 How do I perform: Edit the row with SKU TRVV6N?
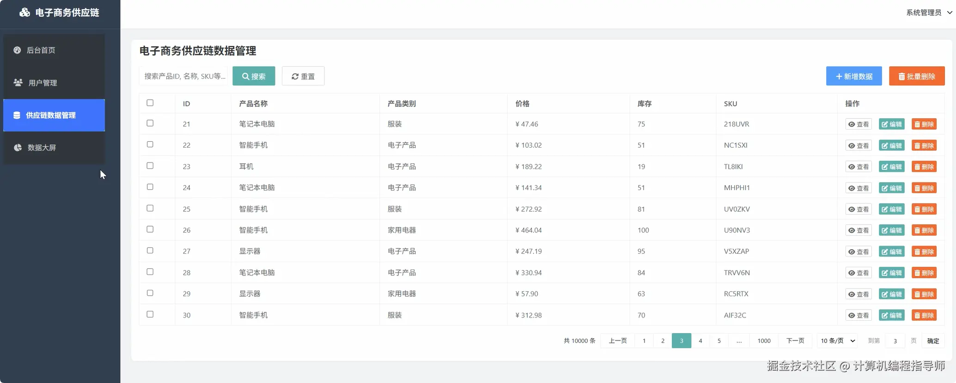tap(891, 273)
